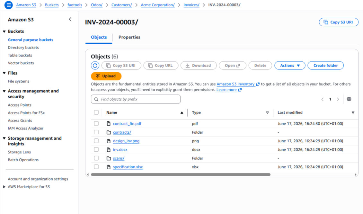The height and width of the screenshot is (214, 363).
Task: Collapse the Amazon S3 sidebar panel
Action: (70, 20)
